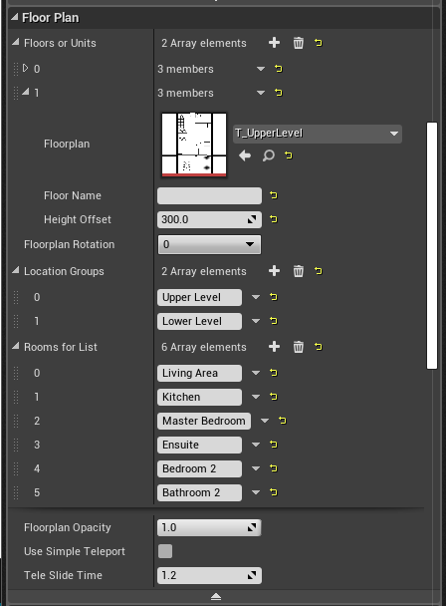Image resolution: width=446 pixels, height=606 pixels.
Task: Open the Floorplan Rotation dropdown
Action: coord(209,244)
